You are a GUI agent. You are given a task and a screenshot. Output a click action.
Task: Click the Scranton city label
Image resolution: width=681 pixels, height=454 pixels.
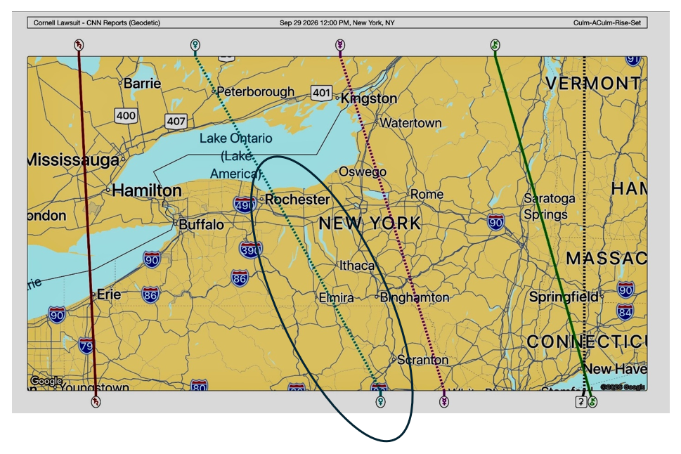tap(422, 360)
